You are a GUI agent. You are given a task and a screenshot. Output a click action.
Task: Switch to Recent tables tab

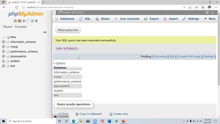(x=8, y=27)
